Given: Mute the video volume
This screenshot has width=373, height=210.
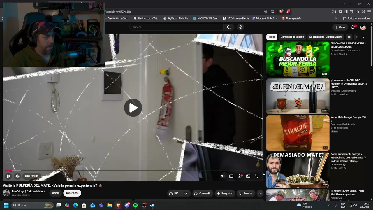Looking at the screenshot, I should 17,176.
